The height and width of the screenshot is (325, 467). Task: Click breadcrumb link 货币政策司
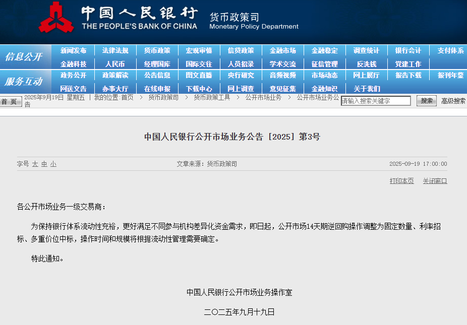(x=163, y=97)
